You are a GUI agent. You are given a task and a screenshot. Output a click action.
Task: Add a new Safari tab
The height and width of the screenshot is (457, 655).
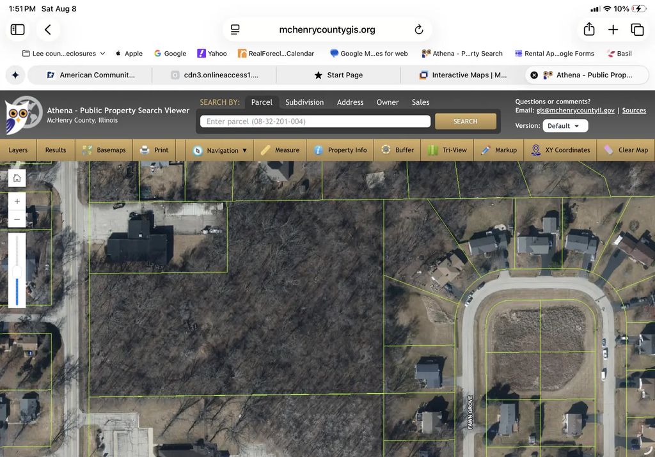613,29
